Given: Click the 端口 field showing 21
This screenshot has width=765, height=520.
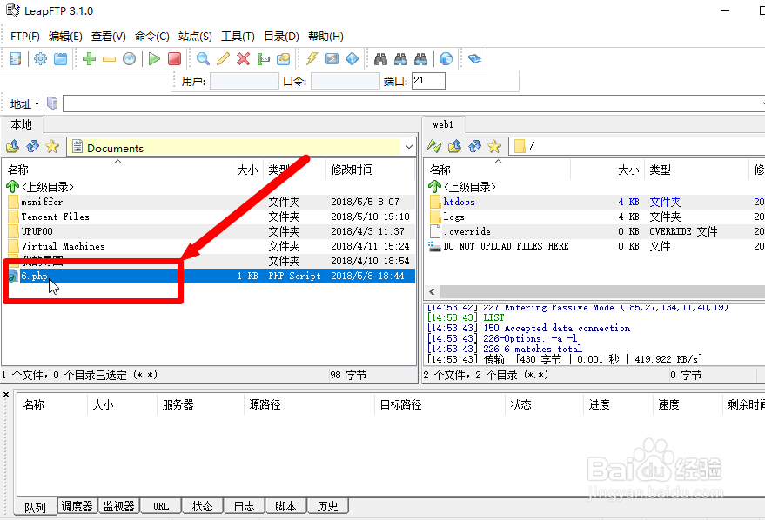Looking at the screenshot, I should pos(429,79).
